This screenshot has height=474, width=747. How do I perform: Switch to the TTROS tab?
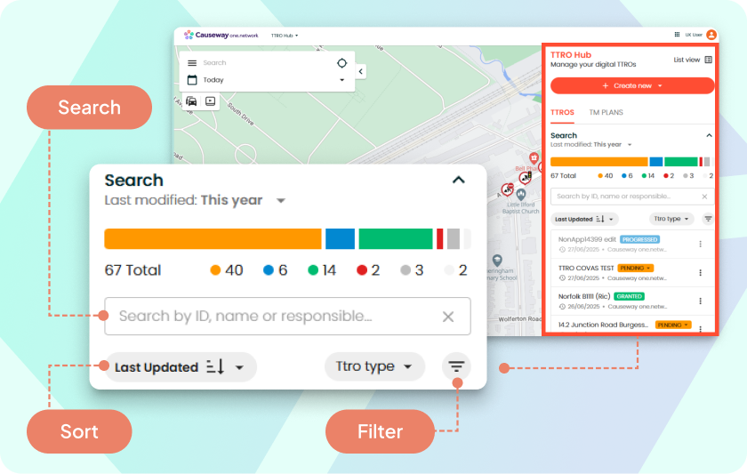tap(562, 112)
